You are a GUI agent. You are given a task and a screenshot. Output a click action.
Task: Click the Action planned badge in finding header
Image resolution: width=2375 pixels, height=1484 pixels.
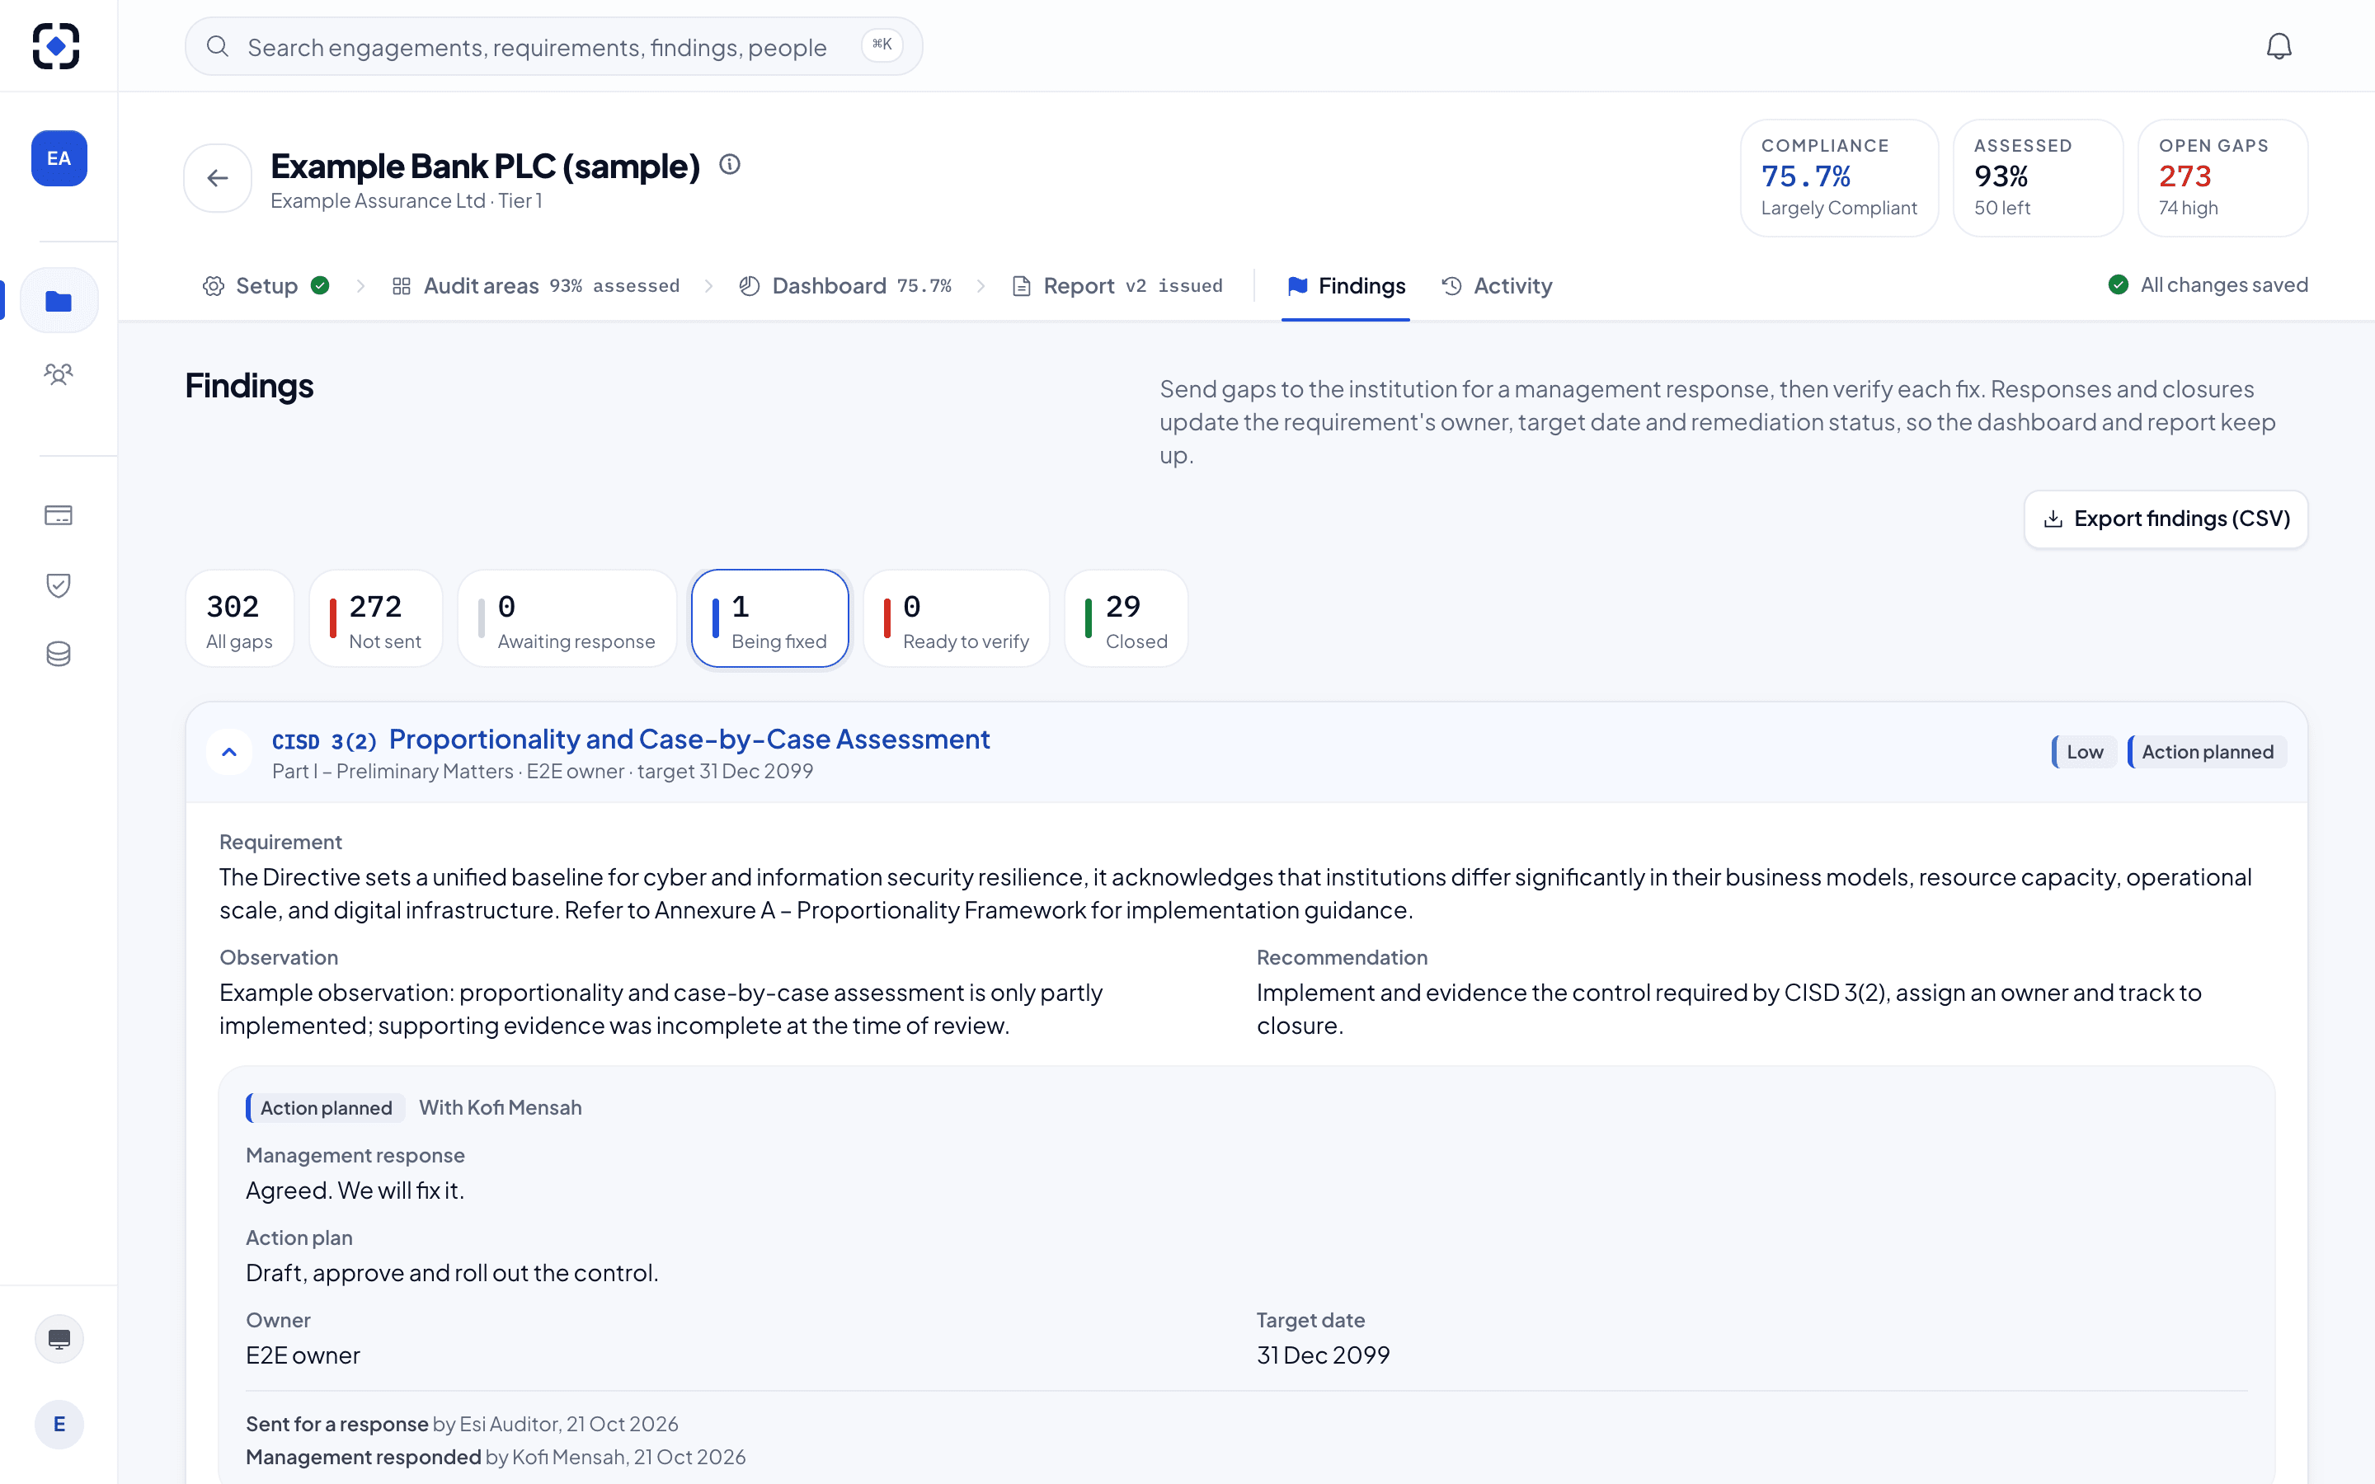[2207, 752]
